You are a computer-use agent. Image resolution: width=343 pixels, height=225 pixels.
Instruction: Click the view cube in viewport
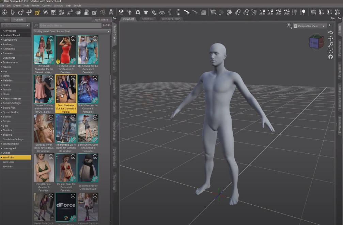tap(316, 42)
